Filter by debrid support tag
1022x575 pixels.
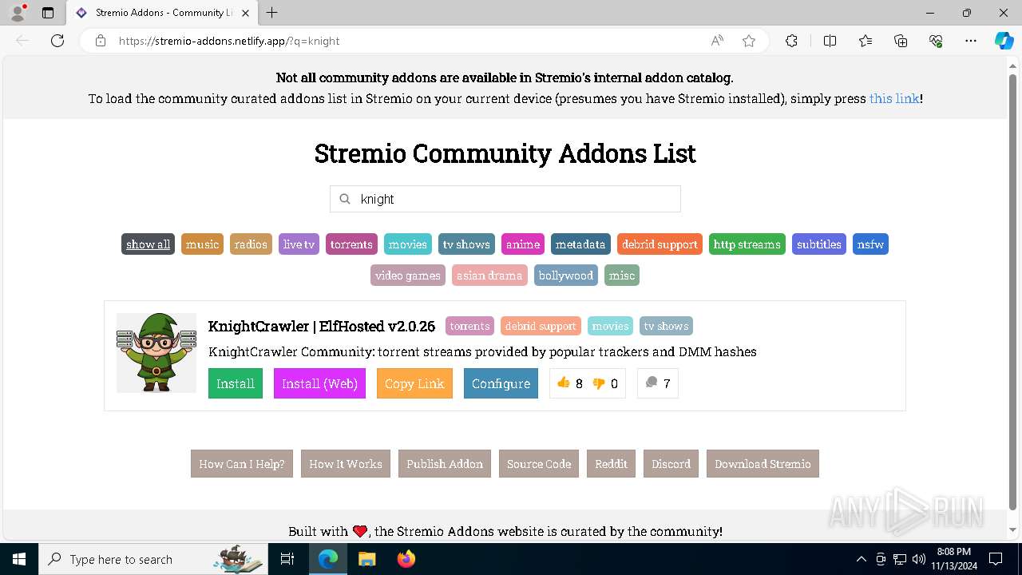coord(660,244)
